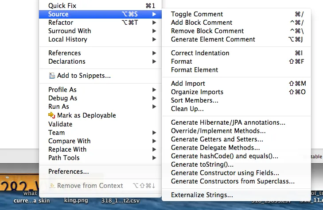The width and height of the screenshot is (323, 210).
Task: Click the Add to Snippets icon
Action: click(x=52, y=76)
